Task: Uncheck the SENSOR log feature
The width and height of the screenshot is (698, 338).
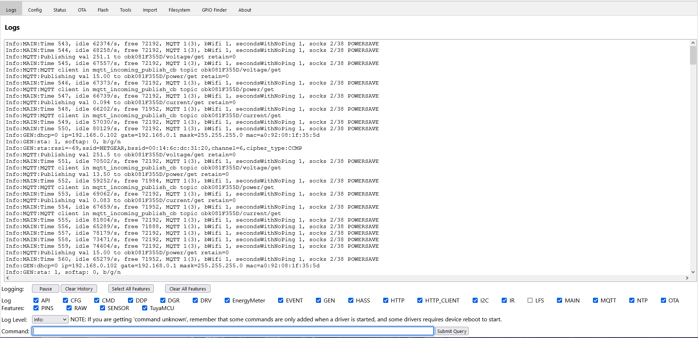Action: coord(103,308)
